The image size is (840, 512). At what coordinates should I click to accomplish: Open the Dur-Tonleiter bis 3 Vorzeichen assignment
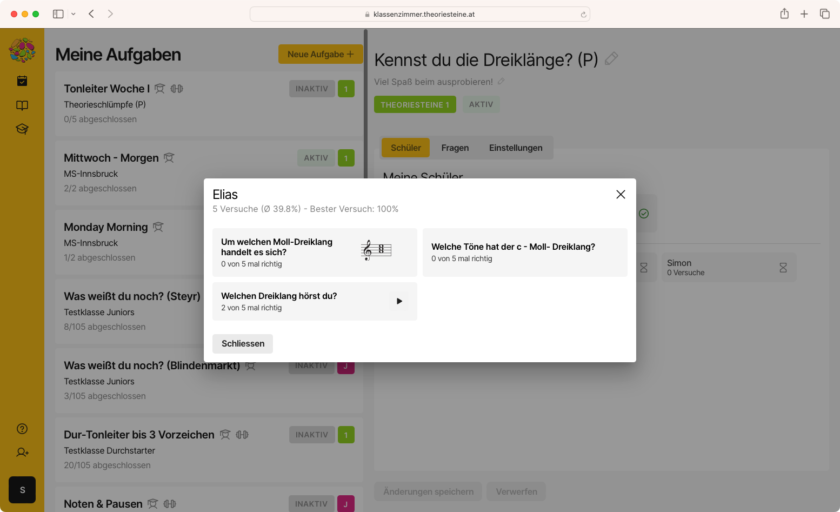tap(209, 450)
